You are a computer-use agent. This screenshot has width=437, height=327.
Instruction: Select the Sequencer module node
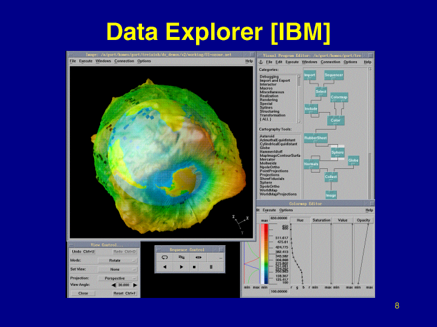333,75
